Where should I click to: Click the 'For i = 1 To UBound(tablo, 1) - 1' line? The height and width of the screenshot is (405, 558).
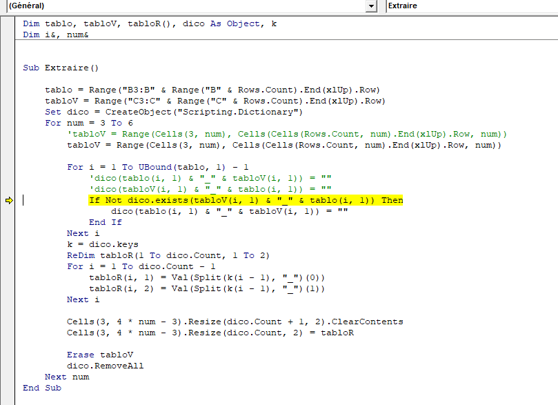pyautogui.click(x=158, y=167)
